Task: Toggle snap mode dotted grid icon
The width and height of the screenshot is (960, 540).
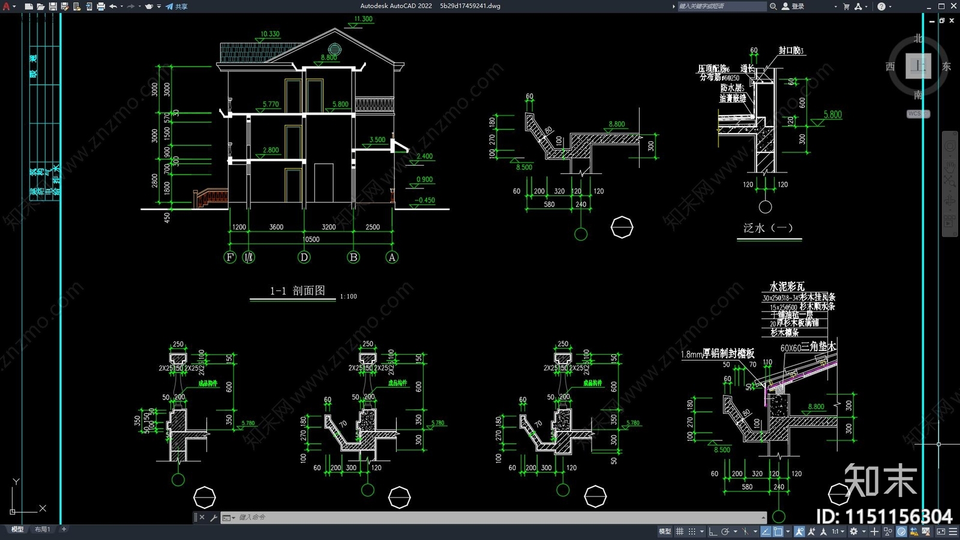Action: [x=692, y=532]
